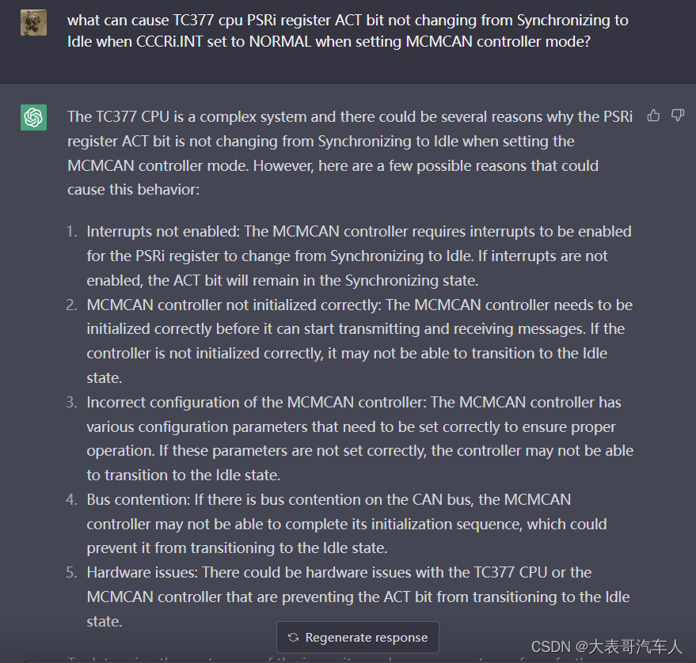The width and height of the screenshot is (696, 663).
Task: Click the "Regenerate response" button
Action: click(x=357, y=637)
